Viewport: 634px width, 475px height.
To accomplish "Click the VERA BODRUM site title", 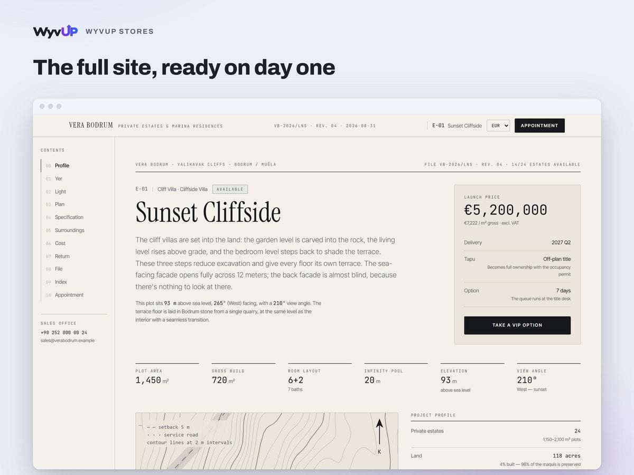I will [x=91, y=125].
